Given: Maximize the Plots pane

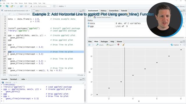Looking at the screenshot, I should [184, 42].
